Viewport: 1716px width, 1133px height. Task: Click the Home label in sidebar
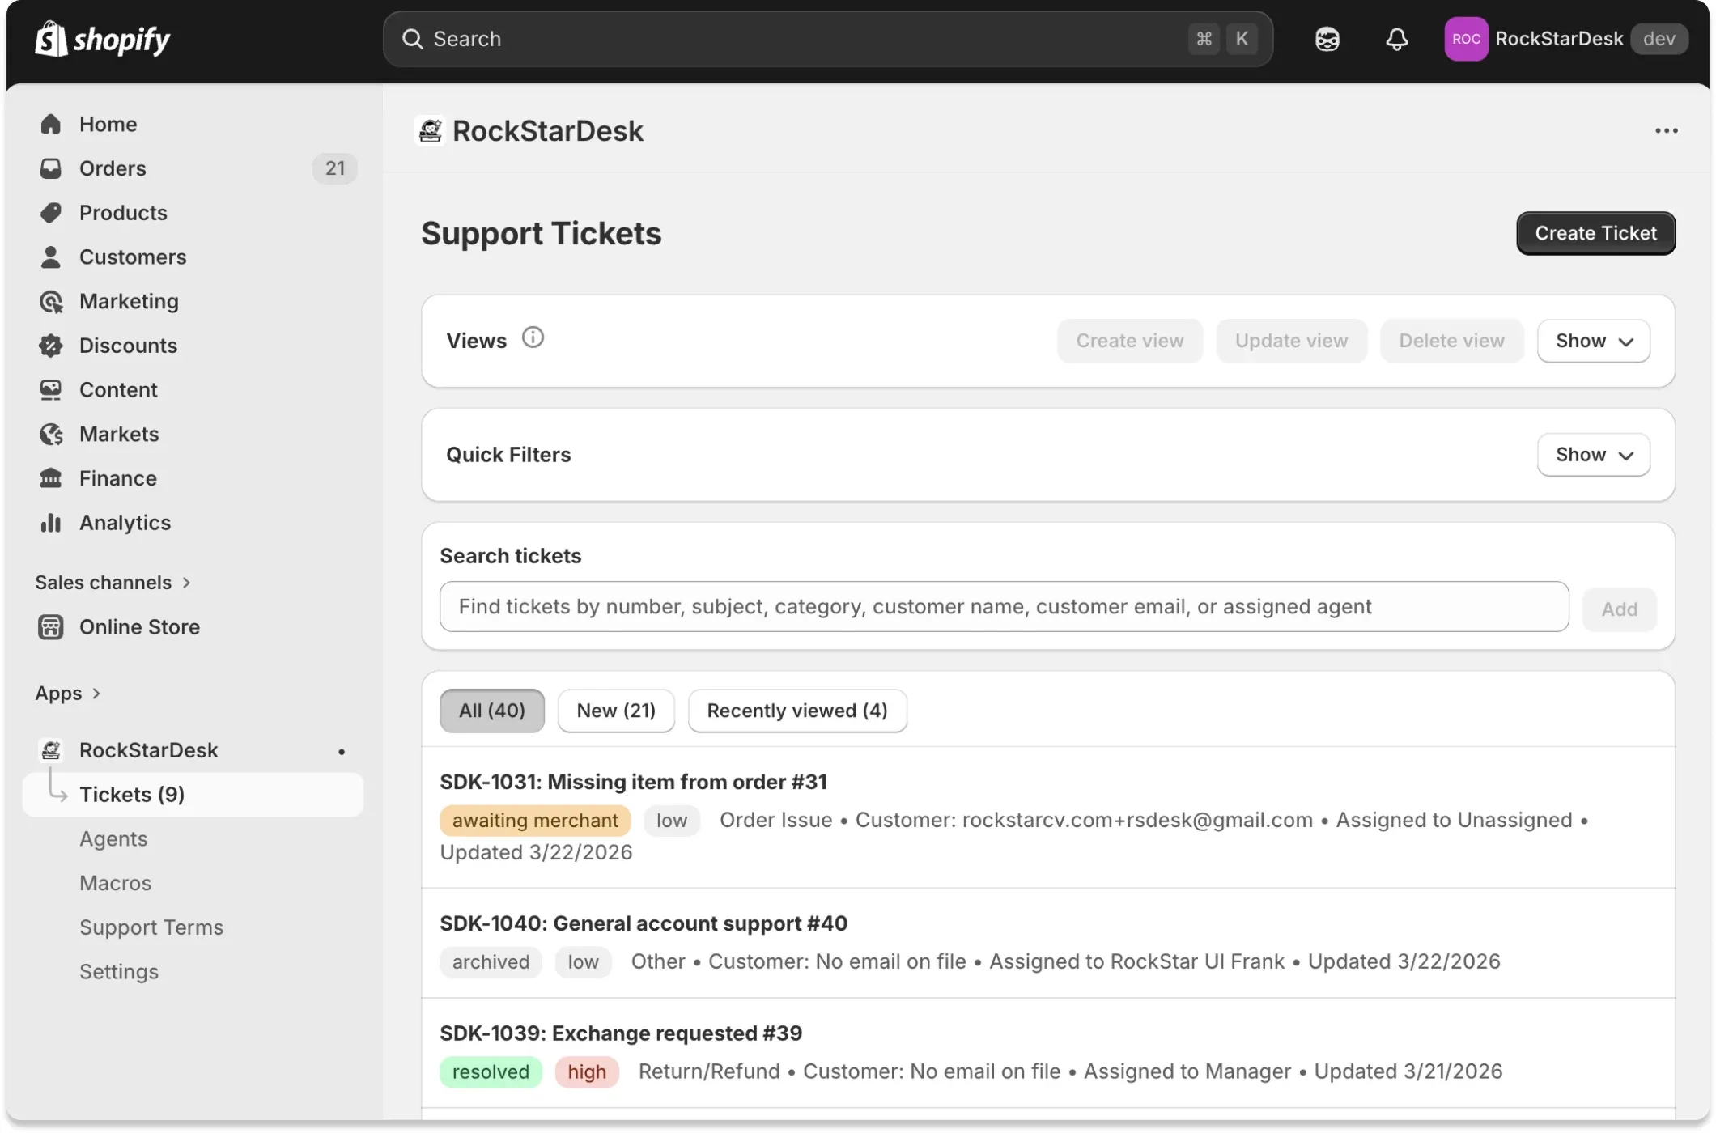pyautogui.click(x=108, y=124)
